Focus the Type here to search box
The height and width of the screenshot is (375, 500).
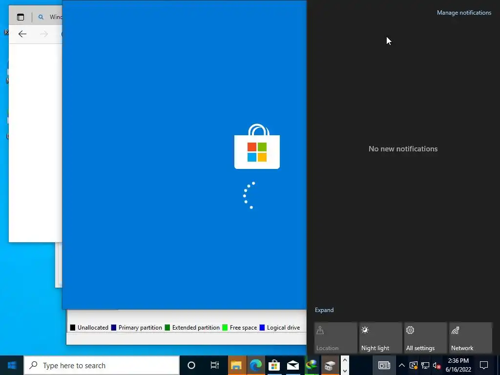pyautogui.click(x=102, y=365)
